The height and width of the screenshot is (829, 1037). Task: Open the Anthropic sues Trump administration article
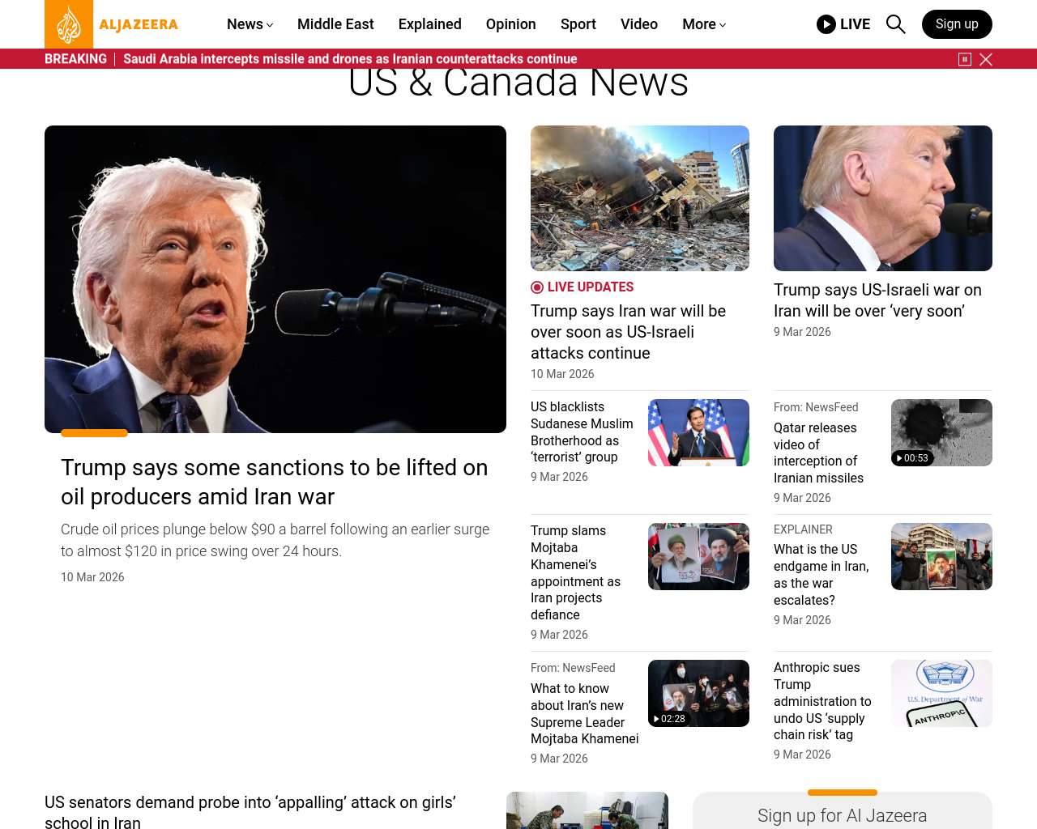pos(822,701)
